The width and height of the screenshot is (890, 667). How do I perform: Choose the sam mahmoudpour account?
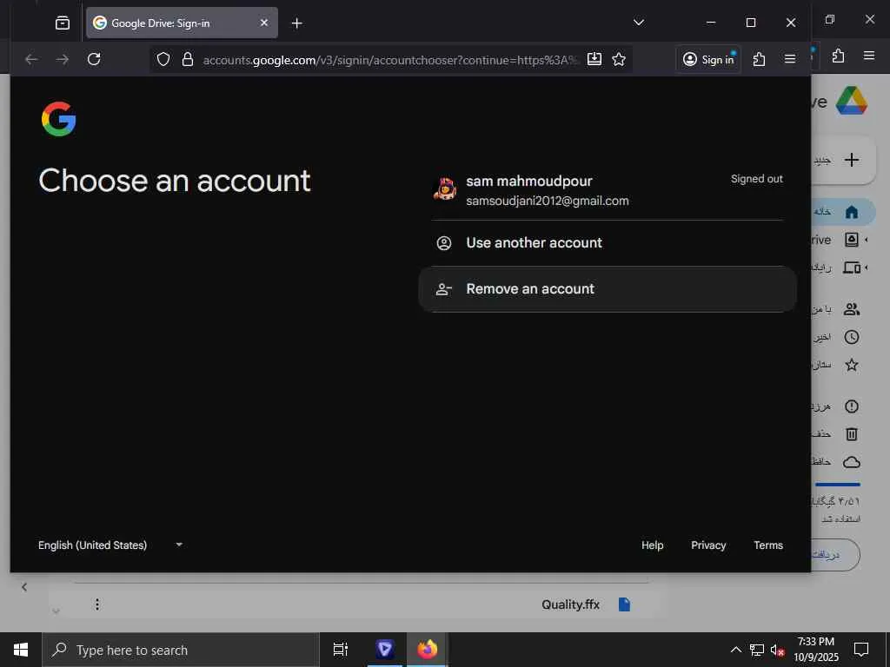click(x=608, y=190)
